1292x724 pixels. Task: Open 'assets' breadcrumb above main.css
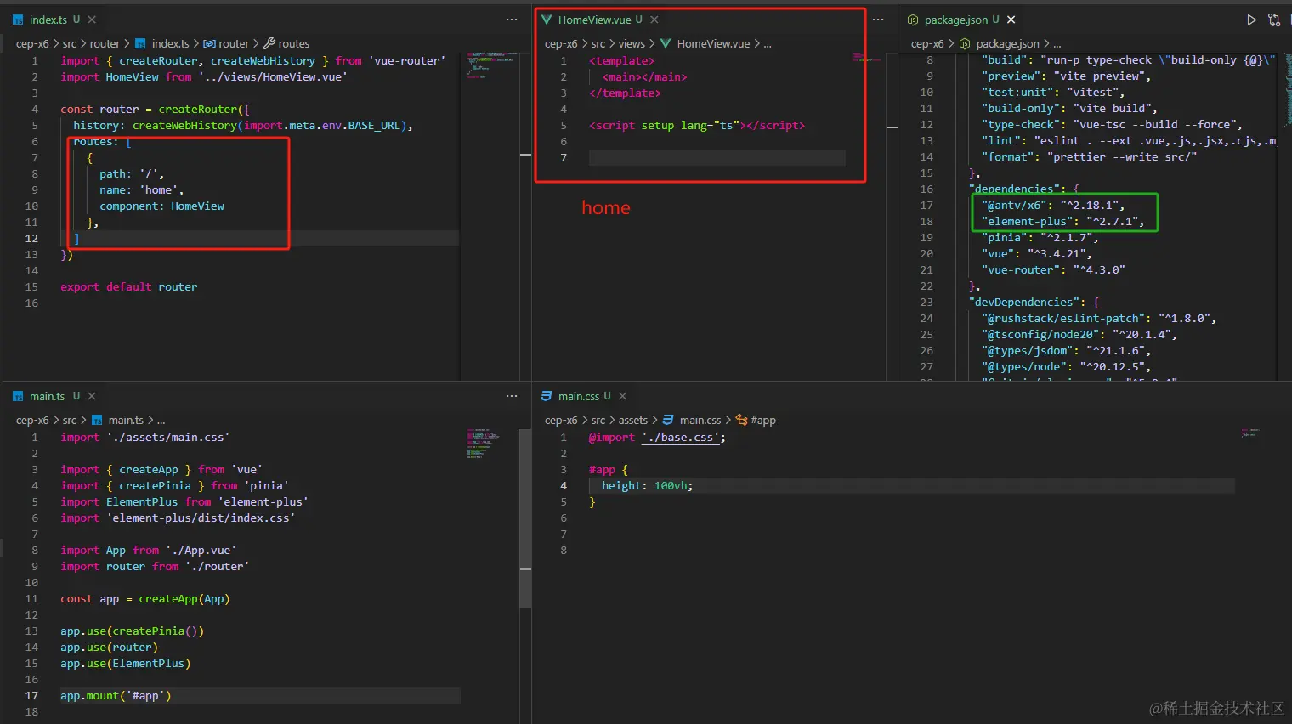click(632, 420)
